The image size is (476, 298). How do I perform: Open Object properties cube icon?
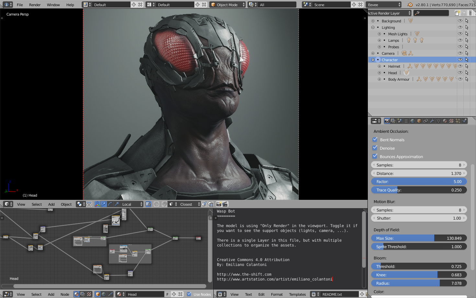pyautogui.click(x=419, y=120)
